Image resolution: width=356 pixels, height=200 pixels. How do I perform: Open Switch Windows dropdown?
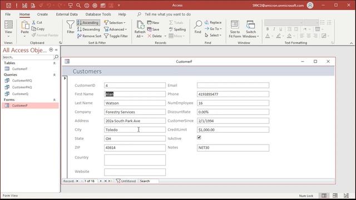tap(251, 29)
